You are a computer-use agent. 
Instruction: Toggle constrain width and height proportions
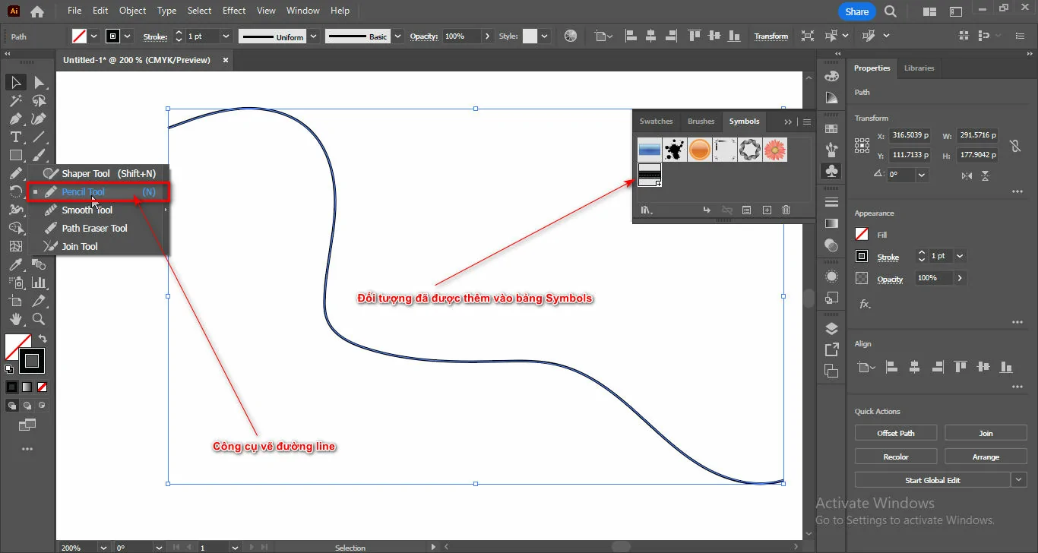1014,146
